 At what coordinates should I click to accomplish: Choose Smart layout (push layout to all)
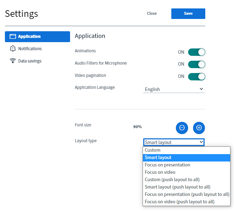click(x=178, y=187)
